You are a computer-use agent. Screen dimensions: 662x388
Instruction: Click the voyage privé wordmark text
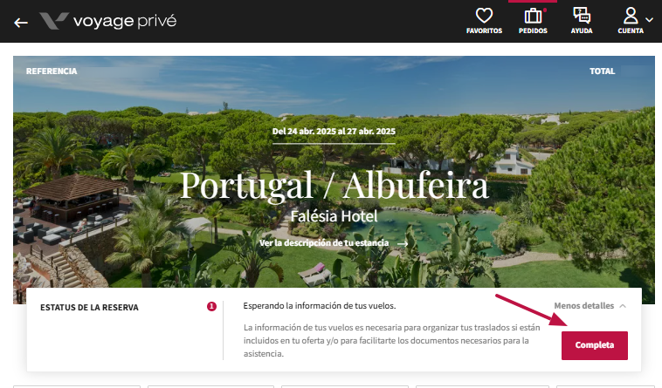(x=125, y=21)
